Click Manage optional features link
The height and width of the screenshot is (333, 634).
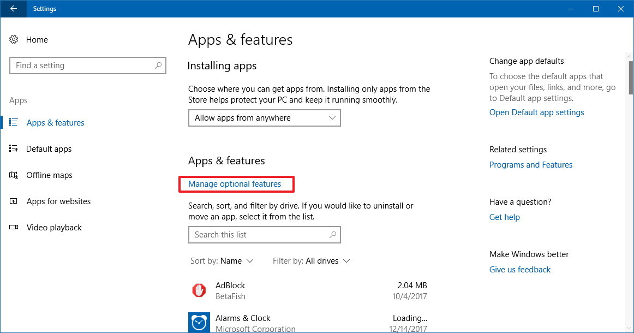236,184
